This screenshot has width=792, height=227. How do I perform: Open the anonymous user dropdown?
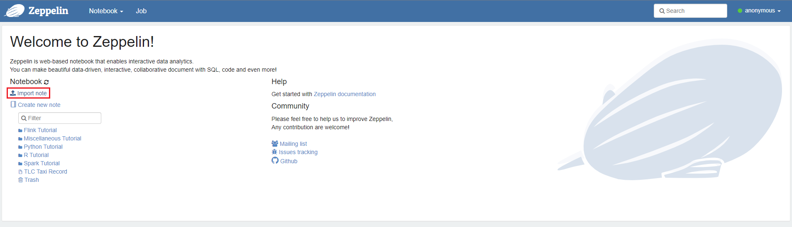click(x=763, y=11)
